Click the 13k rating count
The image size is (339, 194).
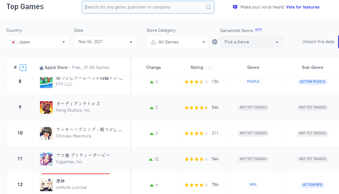pyautogui.click(x=215, y=82)
